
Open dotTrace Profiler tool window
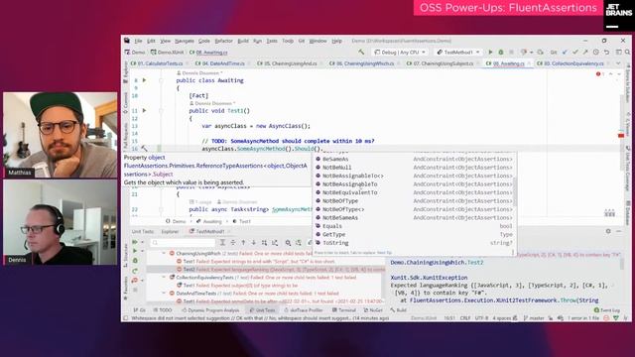303,310
